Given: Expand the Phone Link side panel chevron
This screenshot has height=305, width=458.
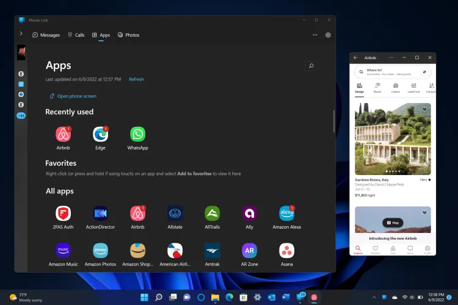Looking at the screenshot, I should [21, 34].
